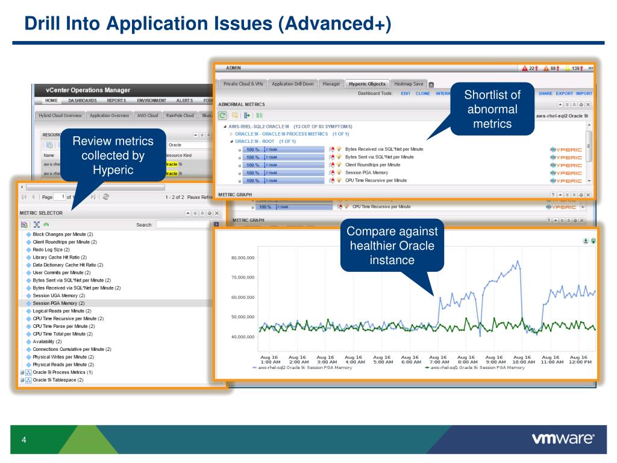
Task: Click the 100% bar for CPU Time Recursive row
Action: coord(283,181)
